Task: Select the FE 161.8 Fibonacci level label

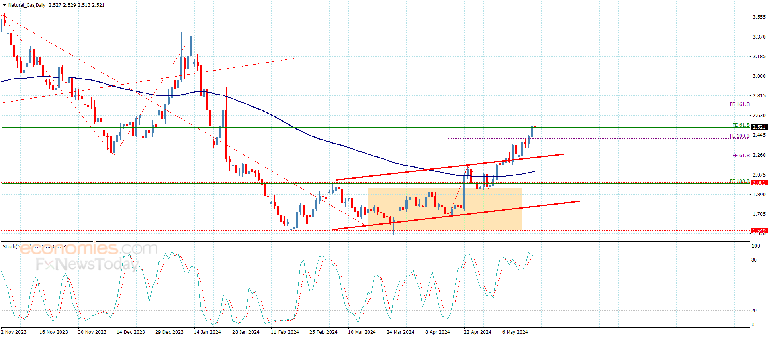Action: [739, 104]
